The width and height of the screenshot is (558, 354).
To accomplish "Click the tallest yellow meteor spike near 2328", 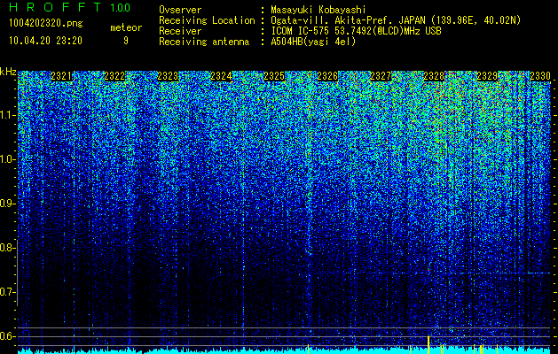I will [428, 344].
